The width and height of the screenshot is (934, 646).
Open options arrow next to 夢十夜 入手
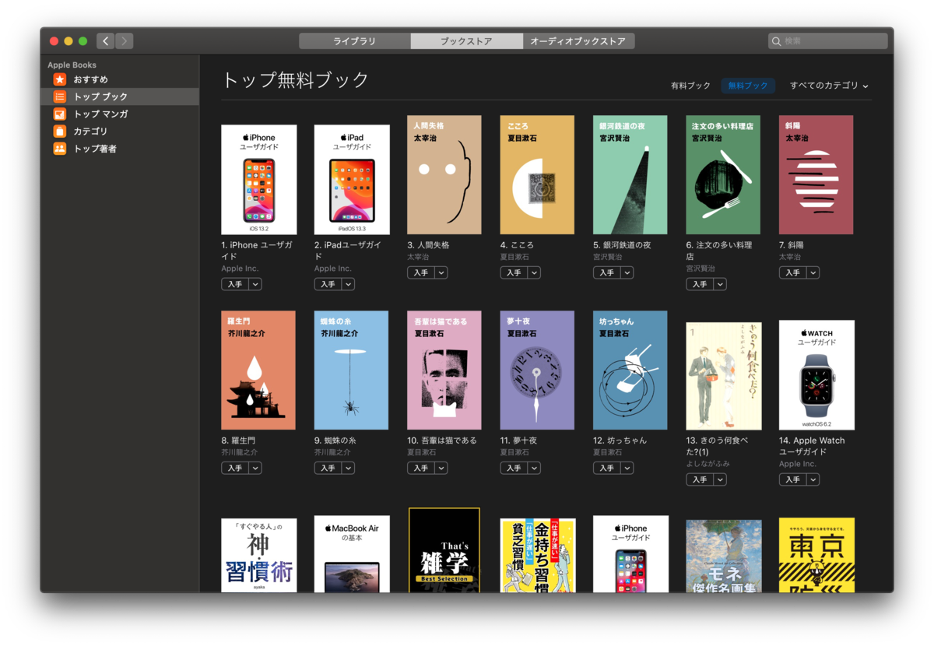534,468
